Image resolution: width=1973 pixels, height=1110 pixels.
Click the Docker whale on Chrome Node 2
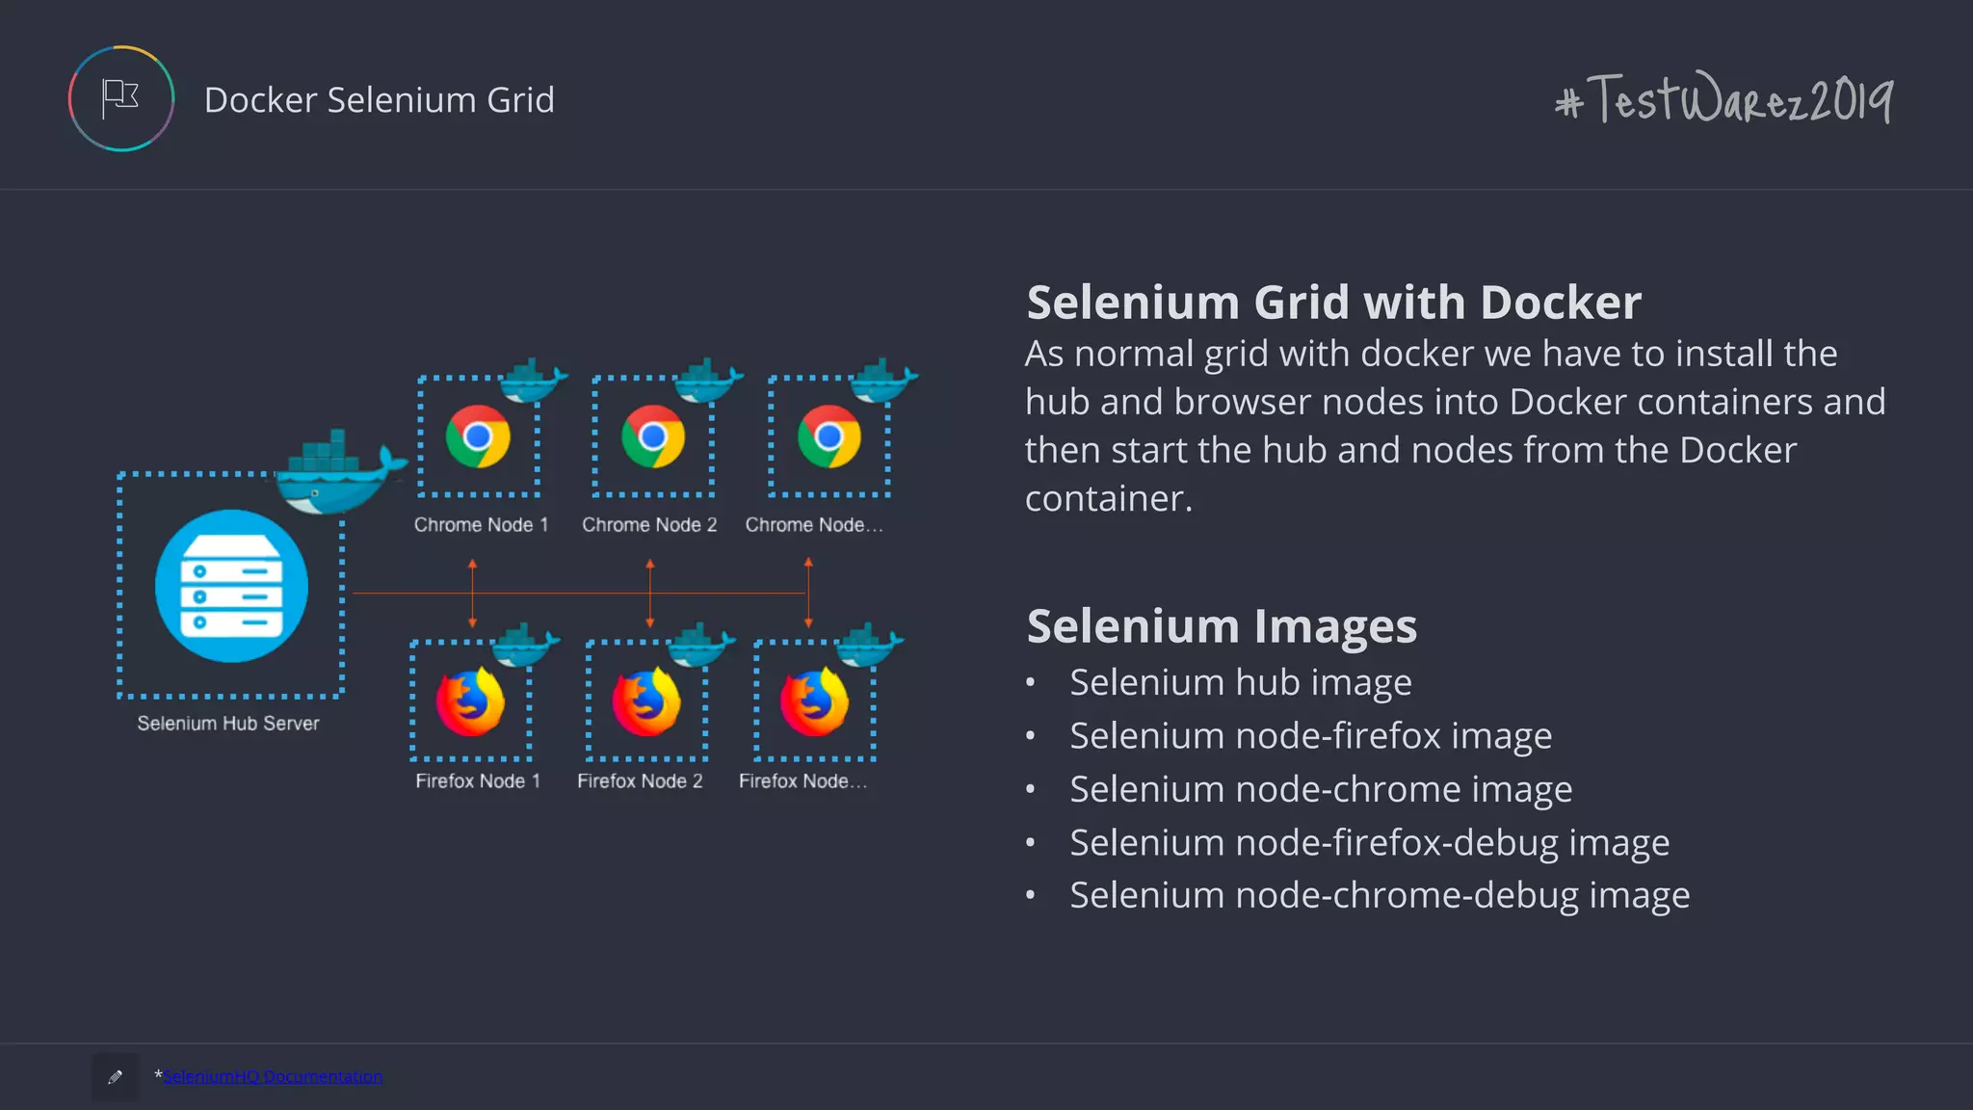coord(708,380)
